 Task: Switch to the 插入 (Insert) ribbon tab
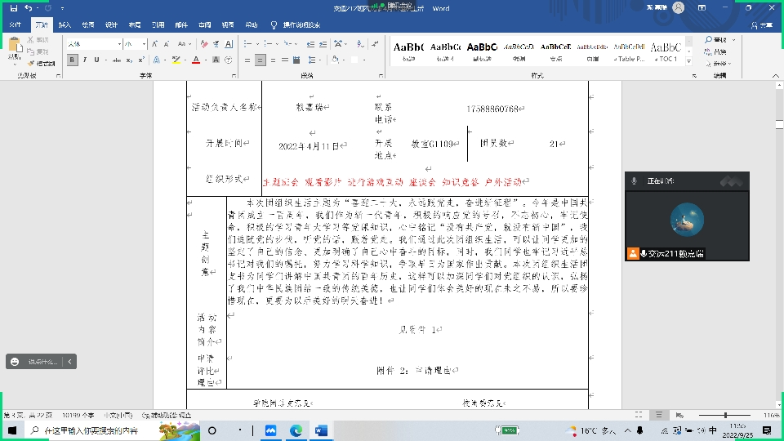tap(65, 25)
